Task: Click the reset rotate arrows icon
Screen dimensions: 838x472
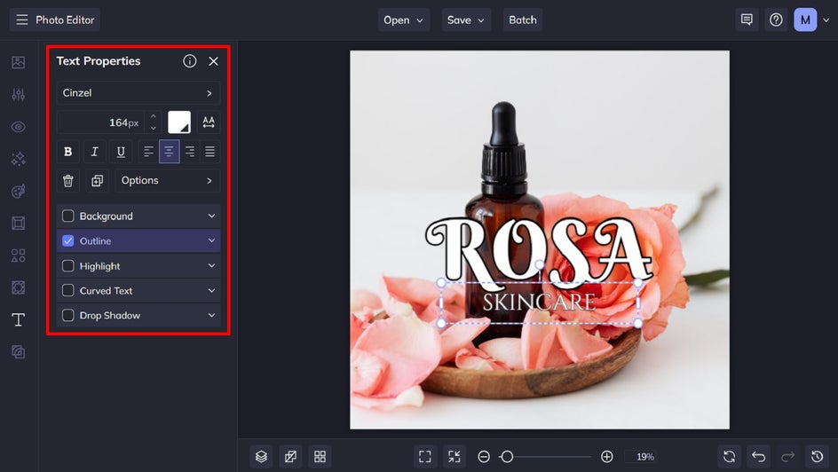Action: click(729, 457)
